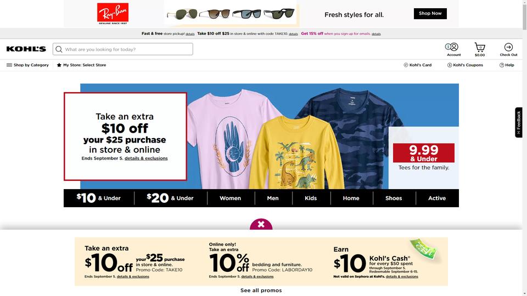Click the search magnifier icon
The height and width of the screenshot is (296, 527).
[x=59, y=49]
